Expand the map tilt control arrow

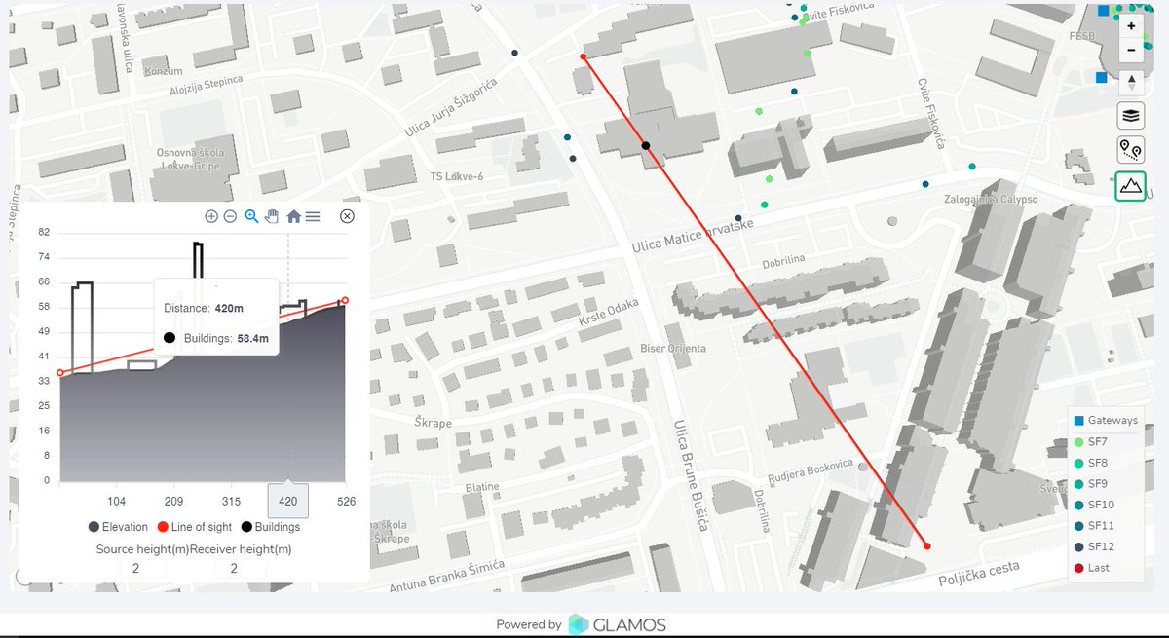pyautogui.click(x=1130, y=80)
